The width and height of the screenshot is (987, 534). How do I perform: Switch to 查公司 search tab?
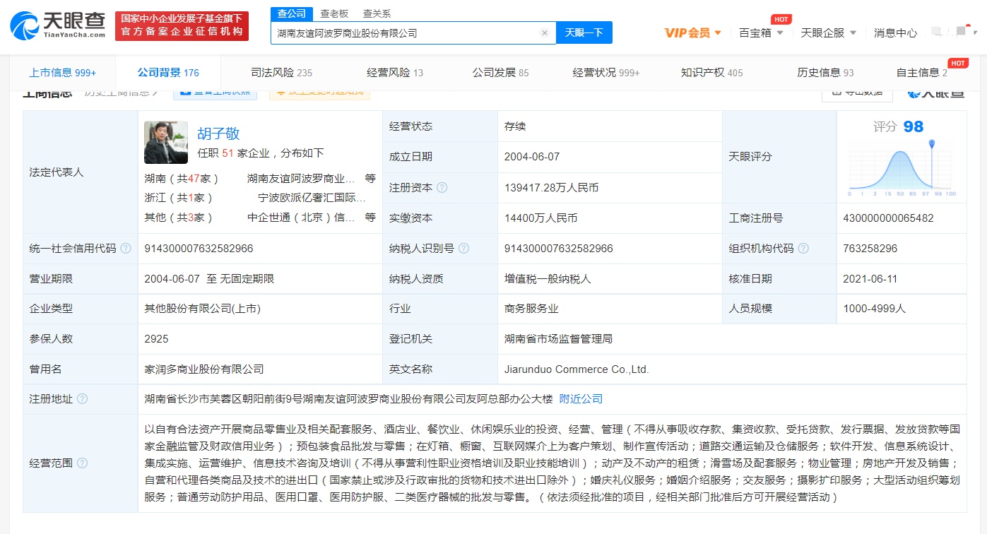tap(291, 13)
